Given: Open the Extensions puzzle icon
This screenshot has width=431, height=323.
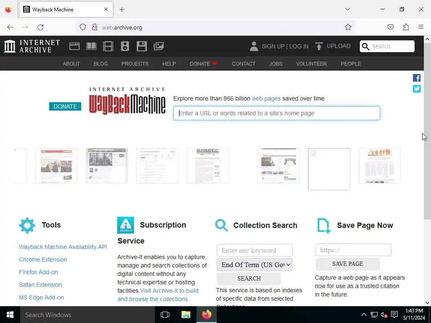Looking at the screenshot, I should click(406, 27).
